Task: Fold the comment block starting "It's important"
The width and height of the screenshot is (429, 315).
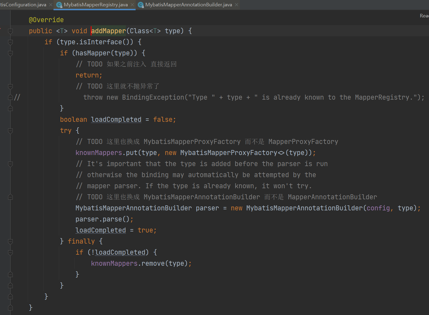Action: 11,164
